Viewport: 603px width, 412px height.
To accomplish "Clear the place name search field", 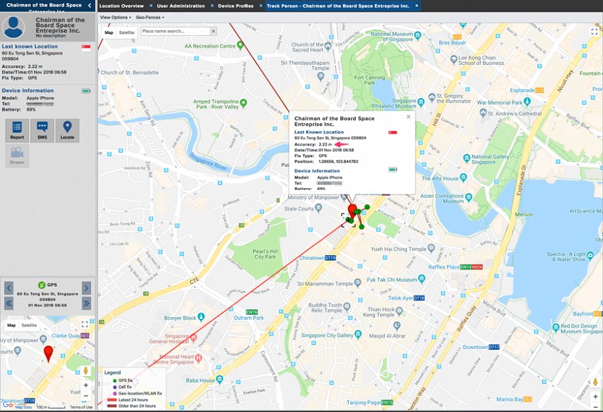I will point(214,31).
